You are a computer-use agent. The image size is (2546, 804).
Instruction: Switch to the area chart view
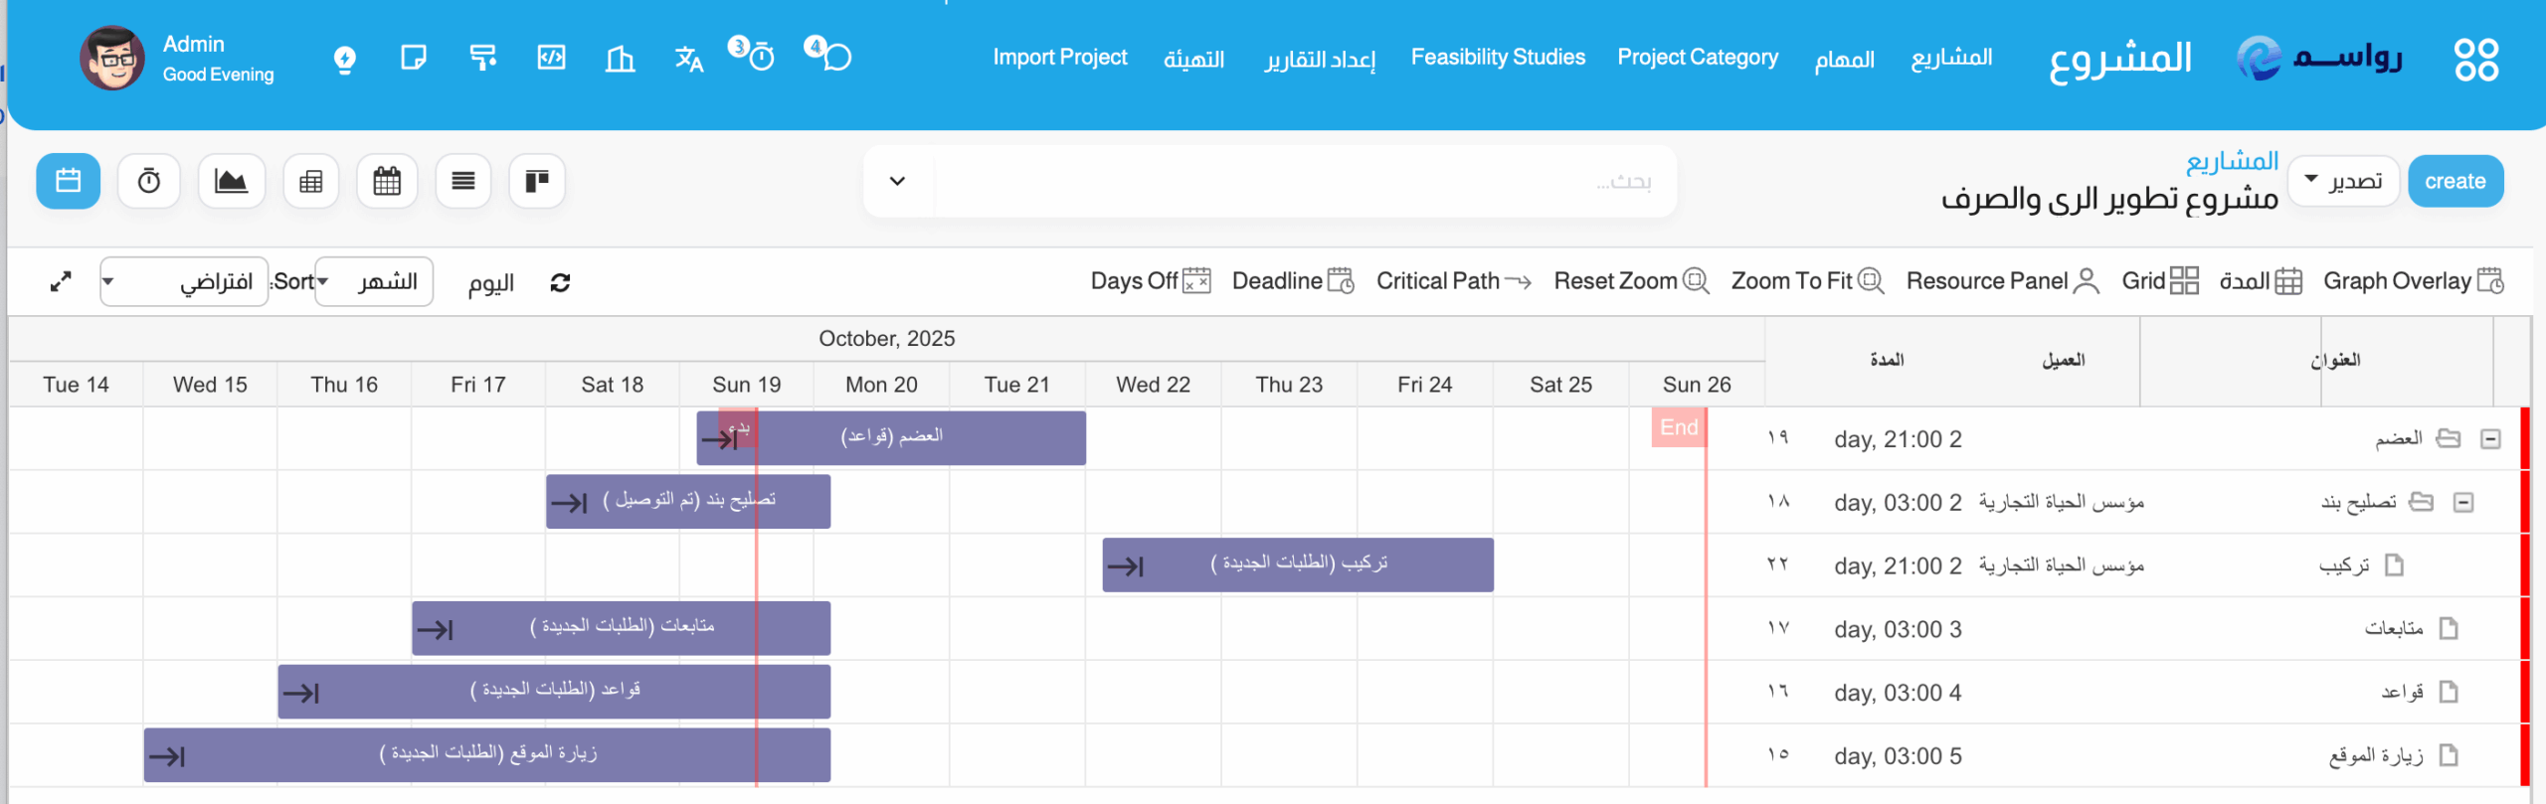pyautogui.click(x=231, y=181)
